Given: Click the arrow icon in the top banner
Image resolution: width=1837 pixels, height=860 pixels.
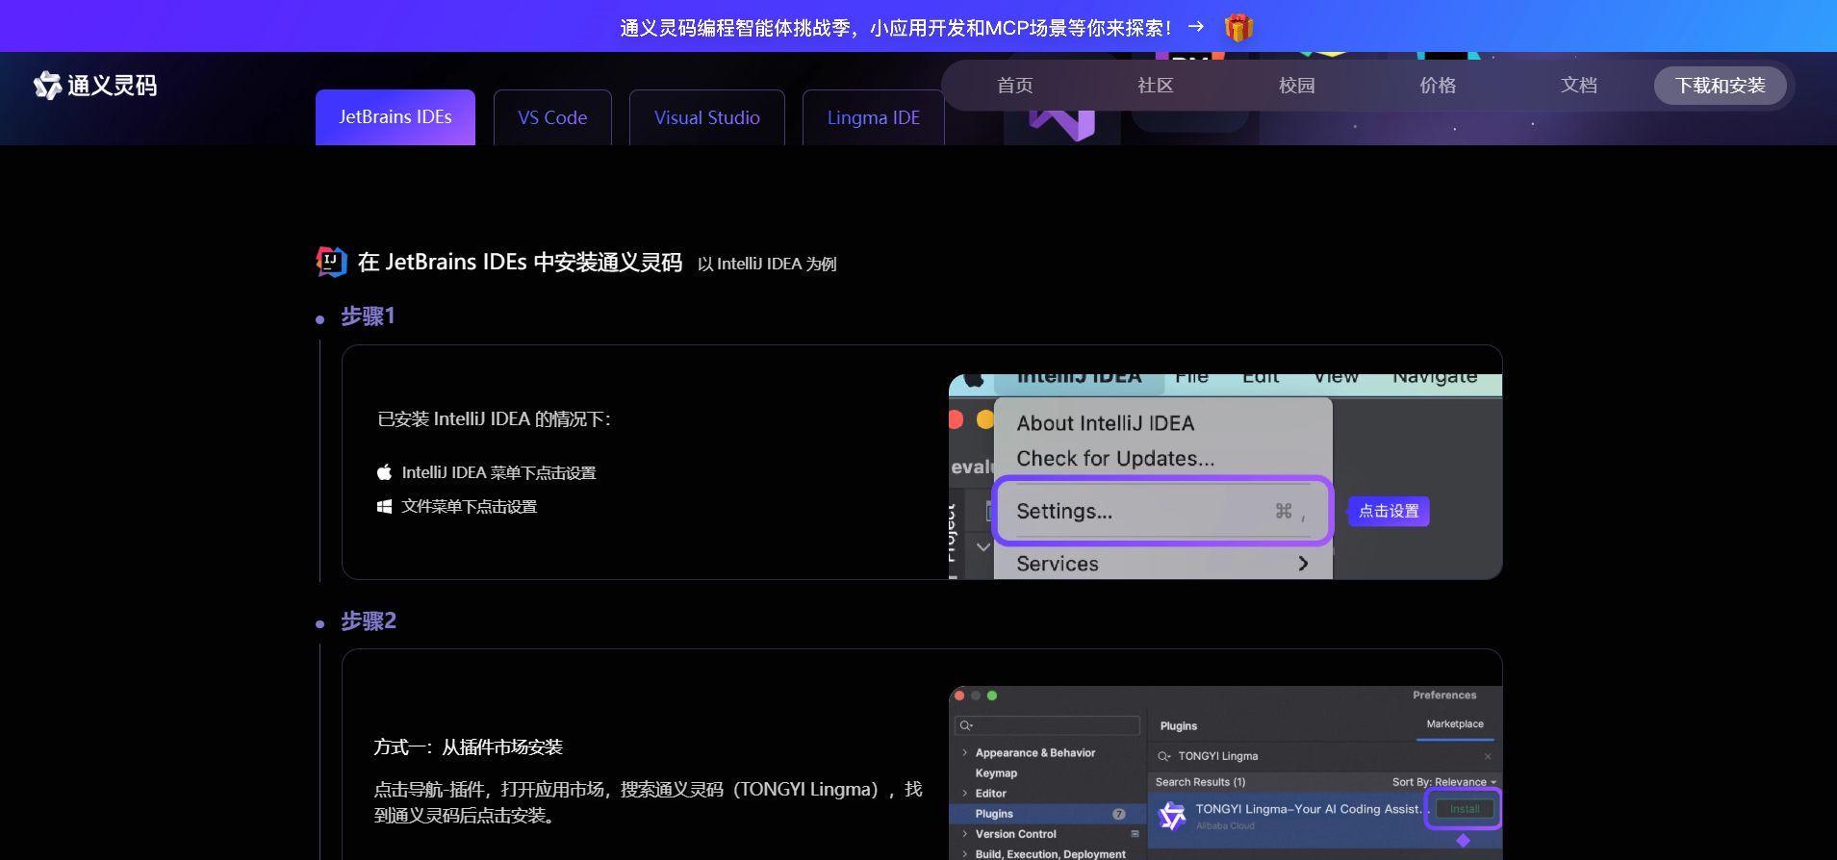Looking at the screenshot, I should (x=1196, y=27).
